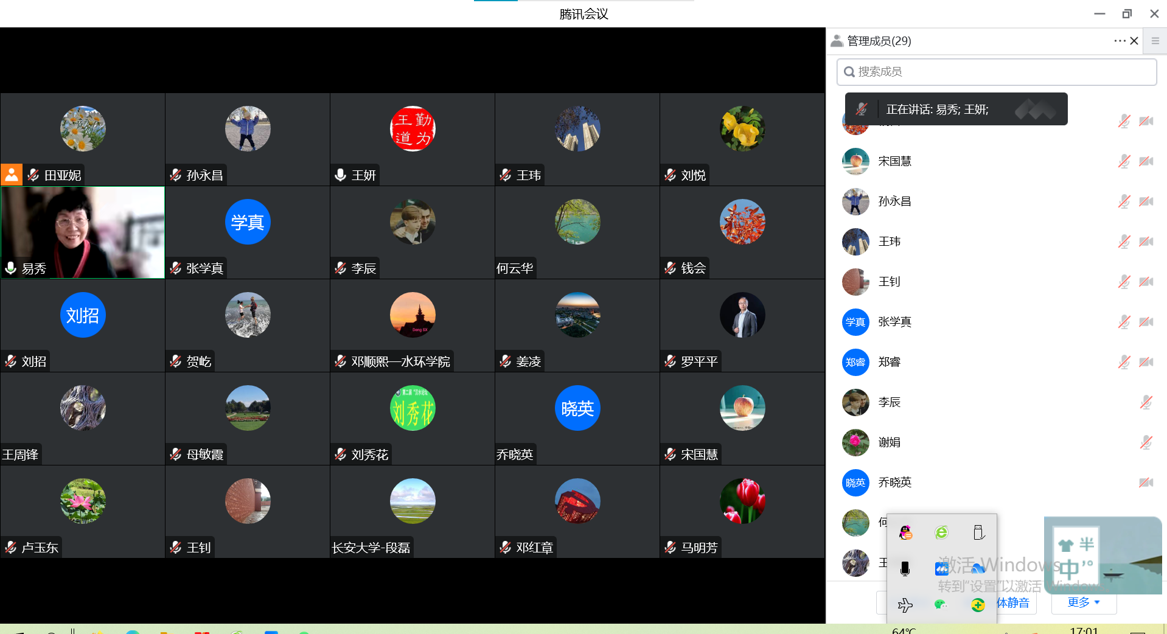Click the 搜索成员 search field

click(x=997, y=72)
